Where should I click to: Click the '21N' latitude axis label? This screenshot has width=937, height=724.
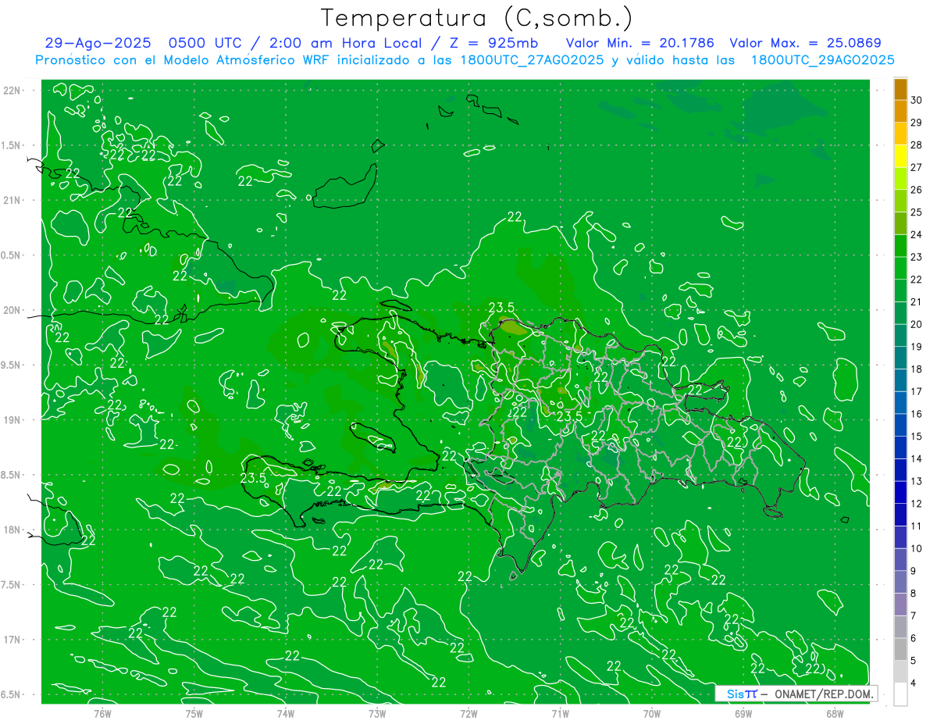(13, 201)
